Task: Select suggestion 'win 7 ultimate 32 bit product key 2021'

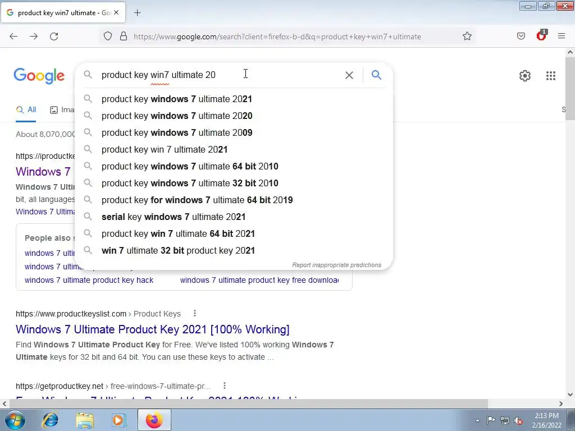Action: pyautogui.click(x=234, y=251)
